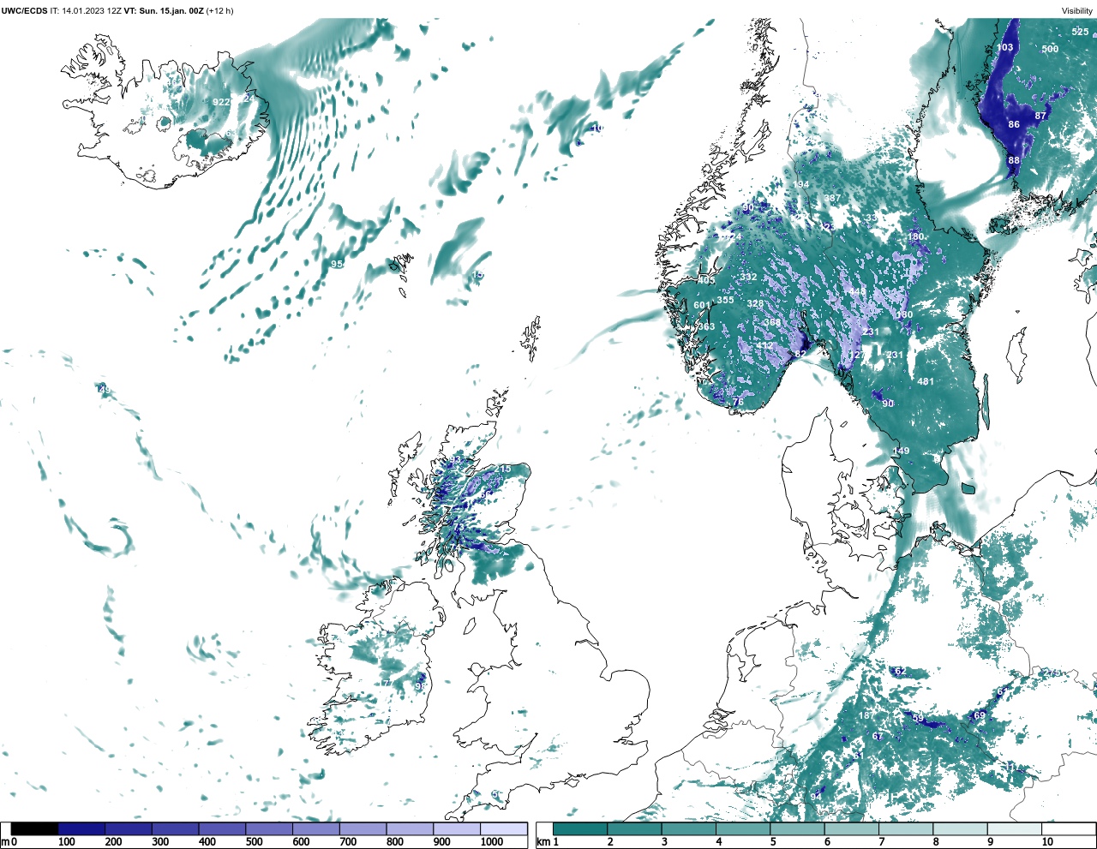Click the '922' value over Iceland

[221, 102]
